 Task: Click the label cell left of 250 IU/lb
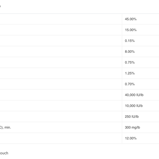click(61, 117)
